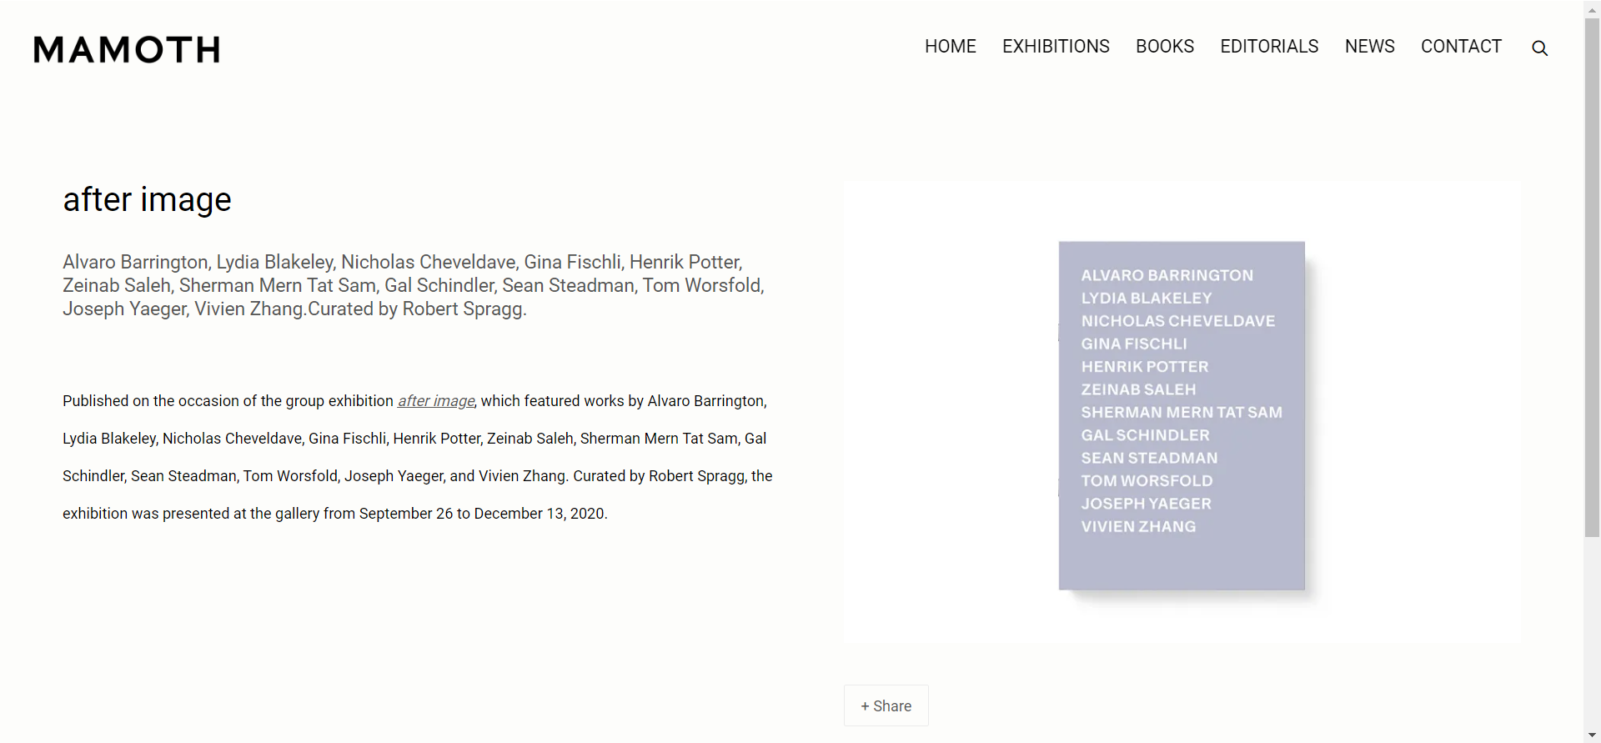1601x743 pixels.
Task: Click the exhibition description paragraph
Action: click(x=418, y=457)
